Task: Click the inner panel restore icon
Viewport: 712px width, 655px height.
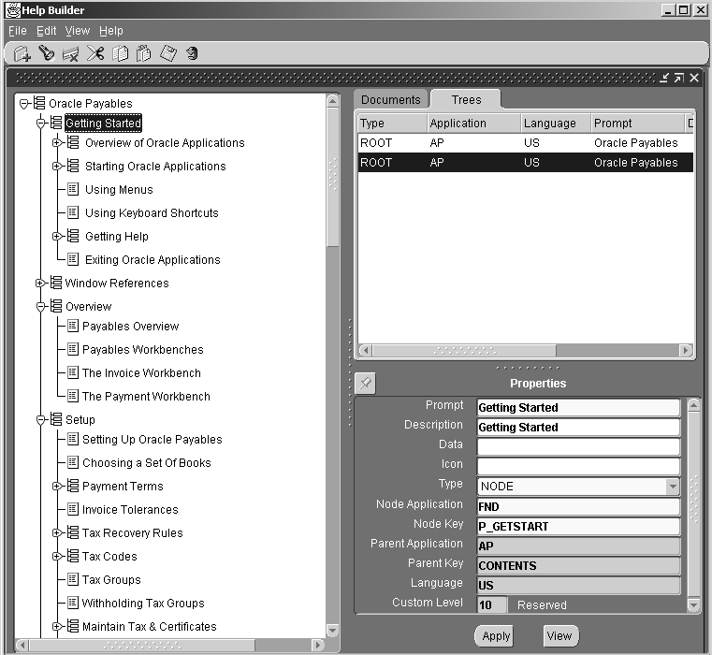Action: (x=679, y=78)
